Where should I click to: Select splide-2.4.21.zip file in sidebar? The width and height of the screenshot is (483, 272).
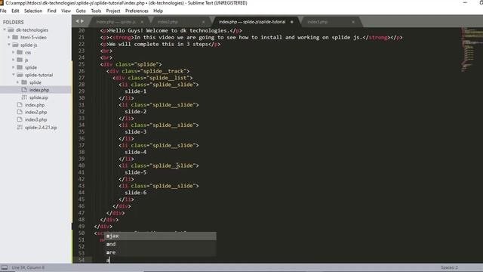41,128
